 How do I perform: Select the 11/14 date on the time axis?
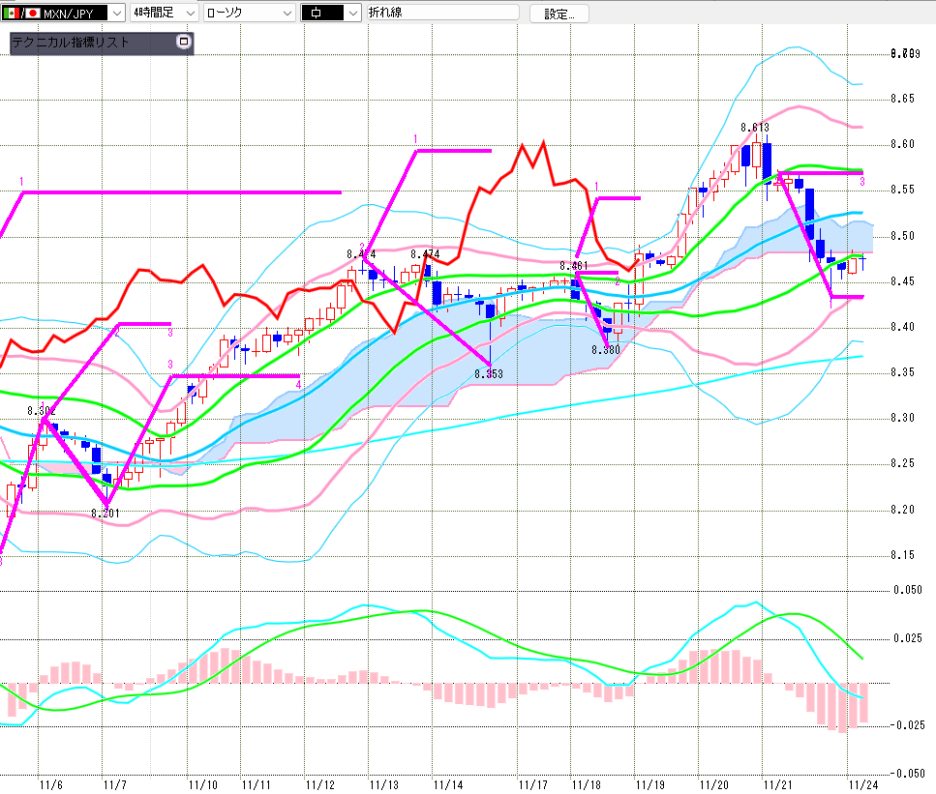pyautogui.click(x=448, y=784)
